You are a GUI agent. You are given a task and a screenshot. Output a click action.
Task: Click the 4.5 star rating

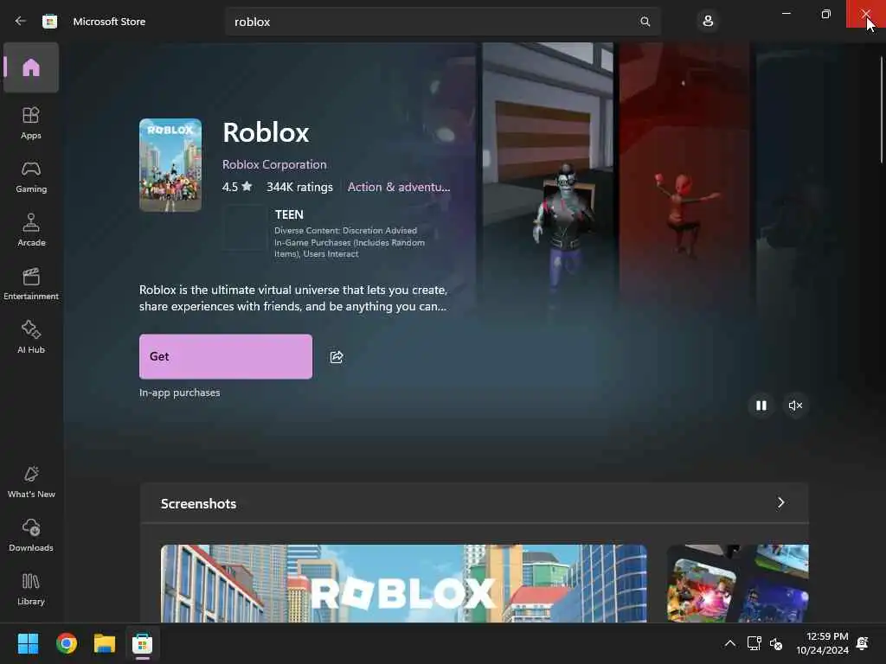[x=237, y=187]
